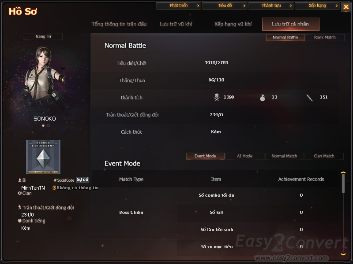Open Tổng thông tin trận đấu tab
Screen dimensions: 353x264
point(119,24)
